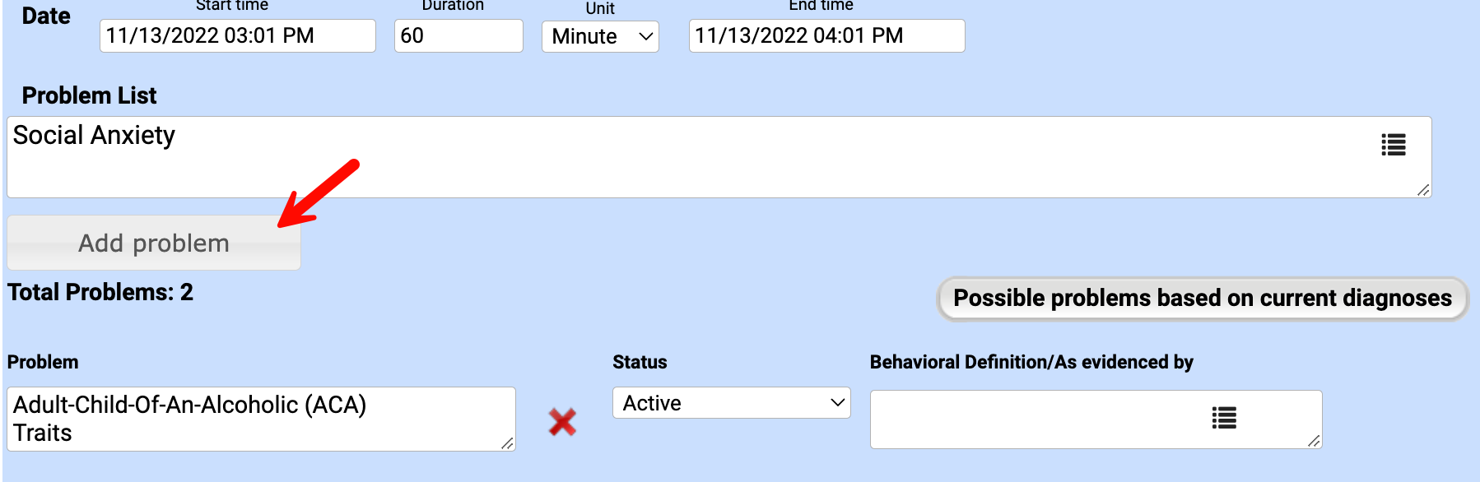Image resolution: width=1480 pixels, height=482 pixels.
Task: Click the Problem List heading
Action: 89,95
